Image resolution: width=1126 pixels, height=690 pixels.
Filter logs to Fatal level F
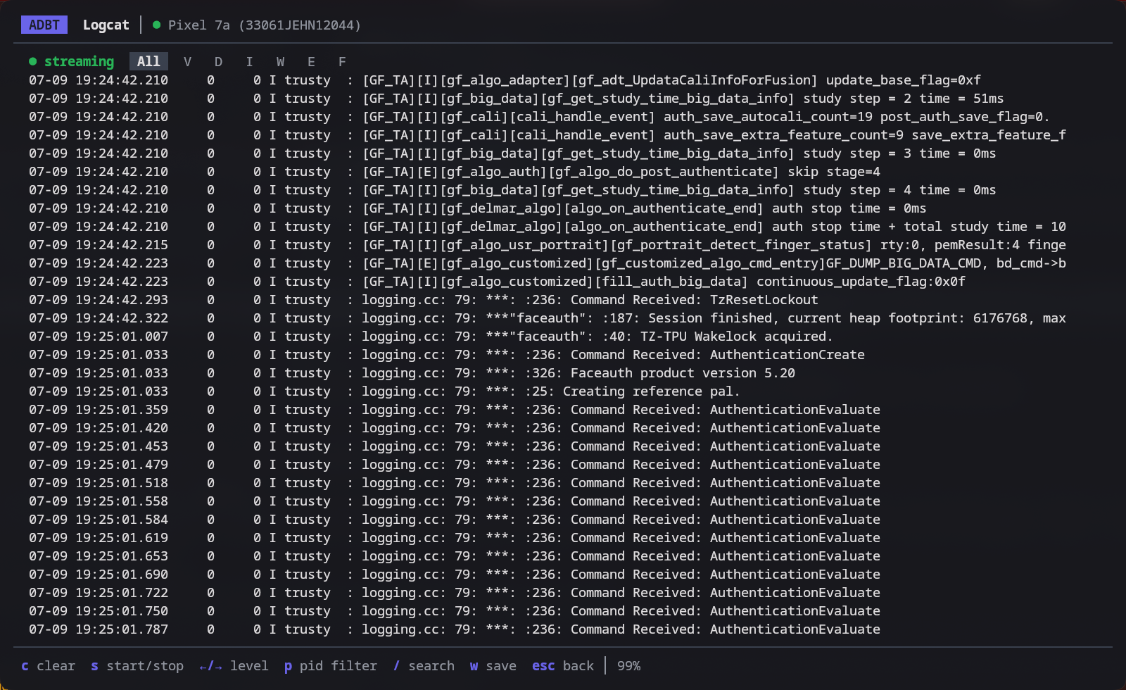[x=342, y=61]
